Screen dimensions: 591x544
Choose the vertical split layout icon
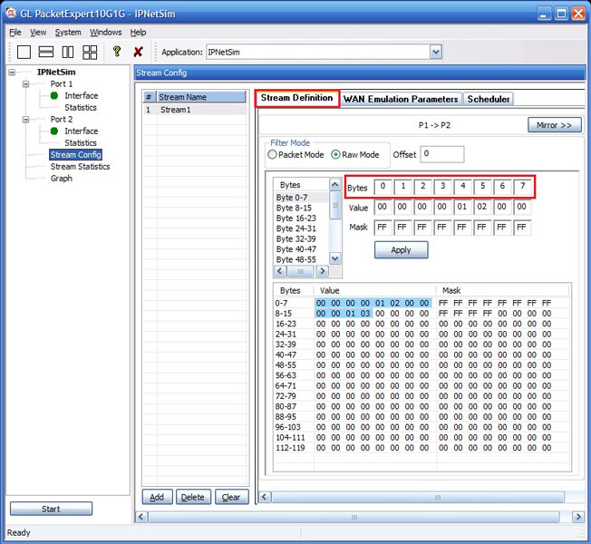pos(68,52)
